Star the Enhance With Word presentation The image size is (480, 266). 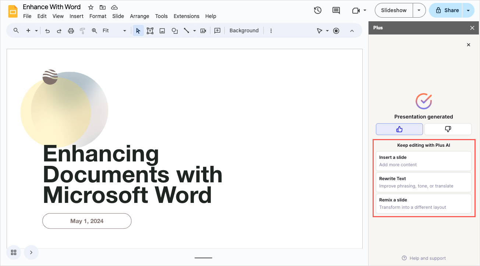(91, 7)
